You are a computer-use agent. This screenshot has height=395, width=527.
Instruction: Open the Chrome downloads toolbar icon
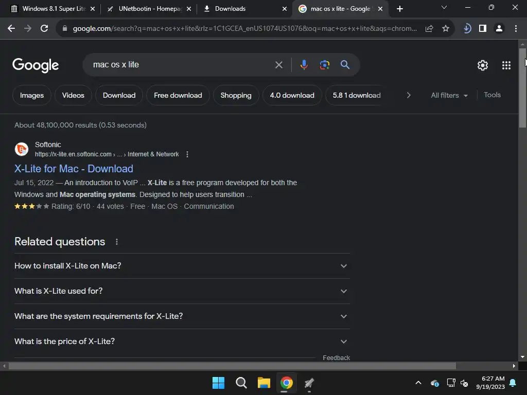[x=467, y=29]
